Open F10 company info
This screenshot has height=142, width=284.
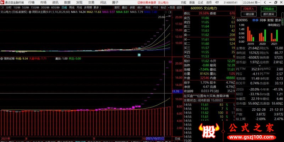pos(155,7)
